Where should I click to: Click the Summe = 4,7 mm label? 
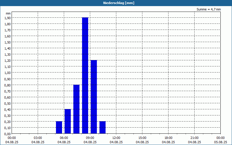pos(209,9)
